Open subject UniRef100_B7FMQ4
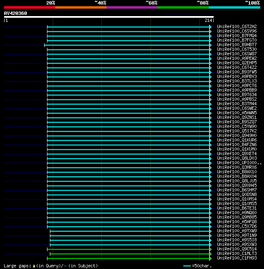The width and height of the screenshot is (264, 269). (237, 35)
